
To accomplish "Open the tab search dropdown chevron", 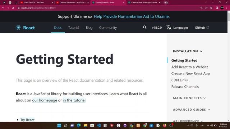I will [206, 3].
